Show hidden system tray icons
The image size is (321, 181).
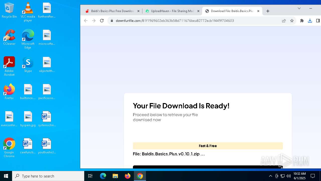point(270,176)
